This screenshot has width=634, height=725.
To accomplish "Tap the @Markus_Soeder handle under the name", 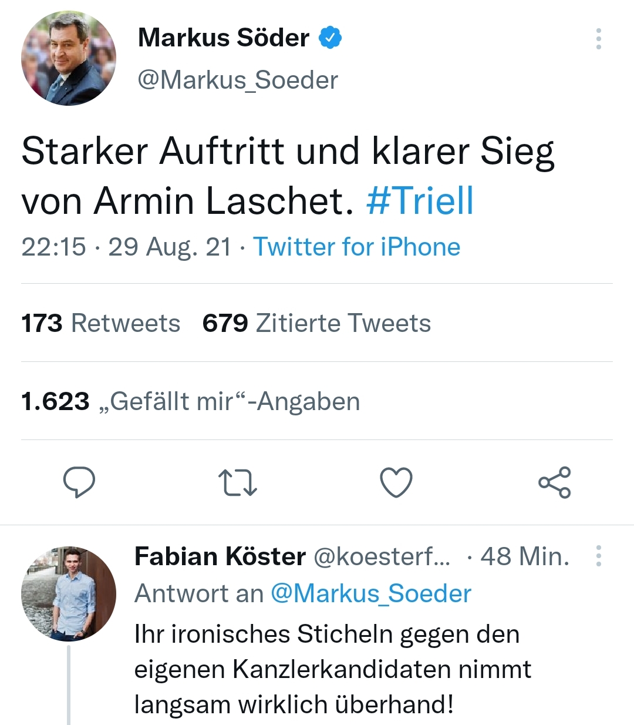I will (238, 80).
